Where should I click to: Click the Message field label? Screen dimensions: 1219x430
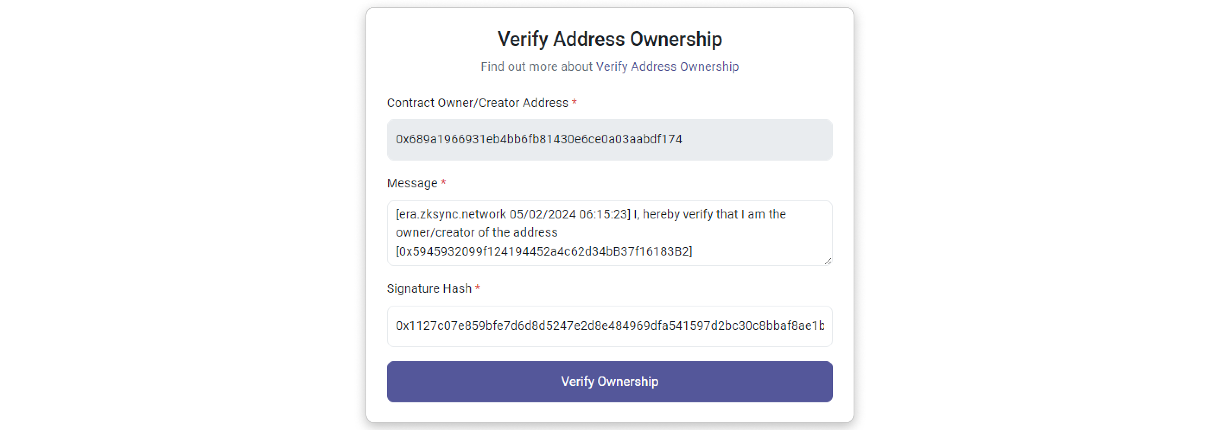[x=412, y=183]
